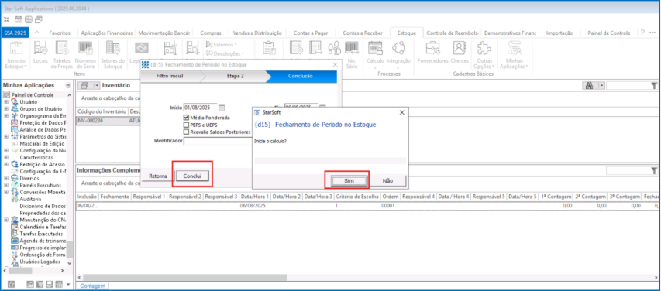Click the ribbon overflow ellipsis icon
Viewport: 661px width, 291px height.
tap(652, 33)
